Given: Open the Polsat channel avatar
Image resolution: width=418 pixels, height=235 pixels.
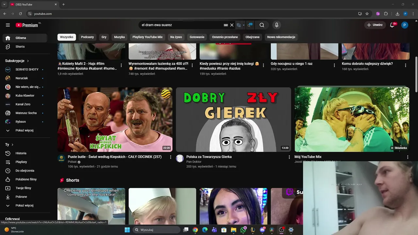Looking at the screenshot, I should pyautogui.click(x=61, y=159).
